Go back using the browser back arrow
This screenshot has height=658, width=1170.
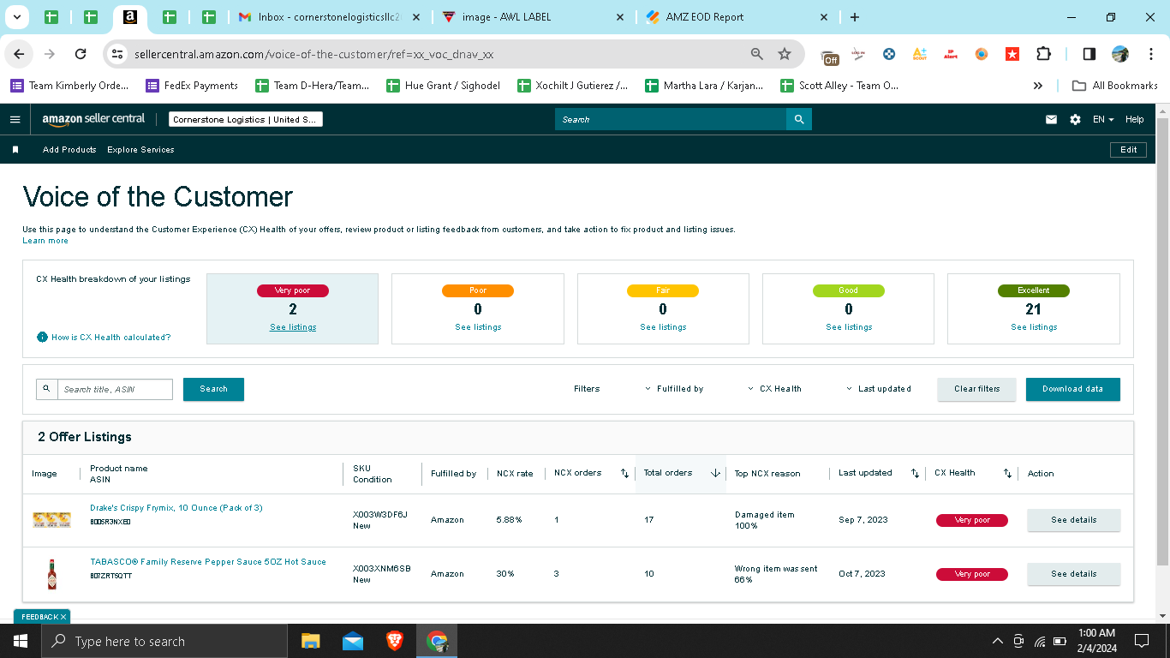(19, 54)
